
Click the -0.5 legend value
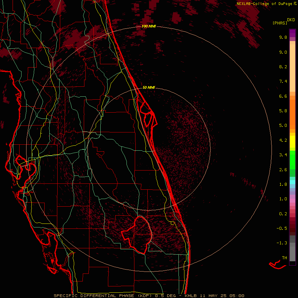click(x=282, y=228)
